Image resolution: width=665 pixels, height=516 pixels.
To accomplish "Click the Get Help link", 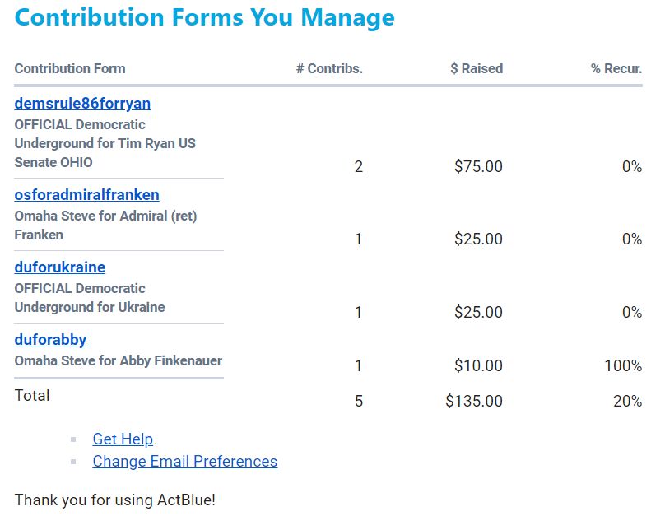I will 123,439.
